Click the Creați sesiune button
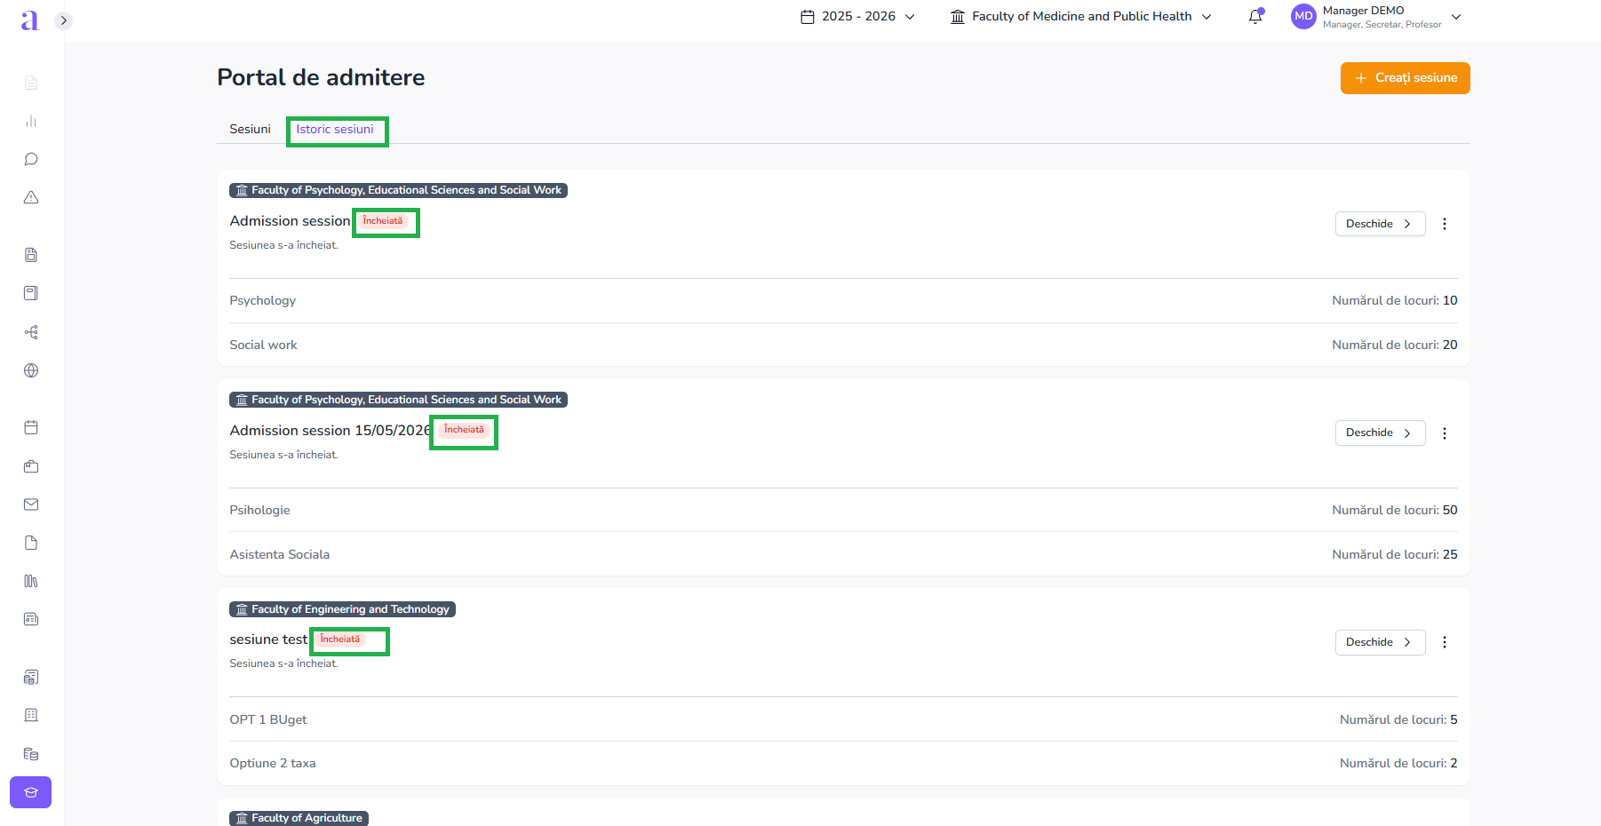 click(x=1405, y=78)
